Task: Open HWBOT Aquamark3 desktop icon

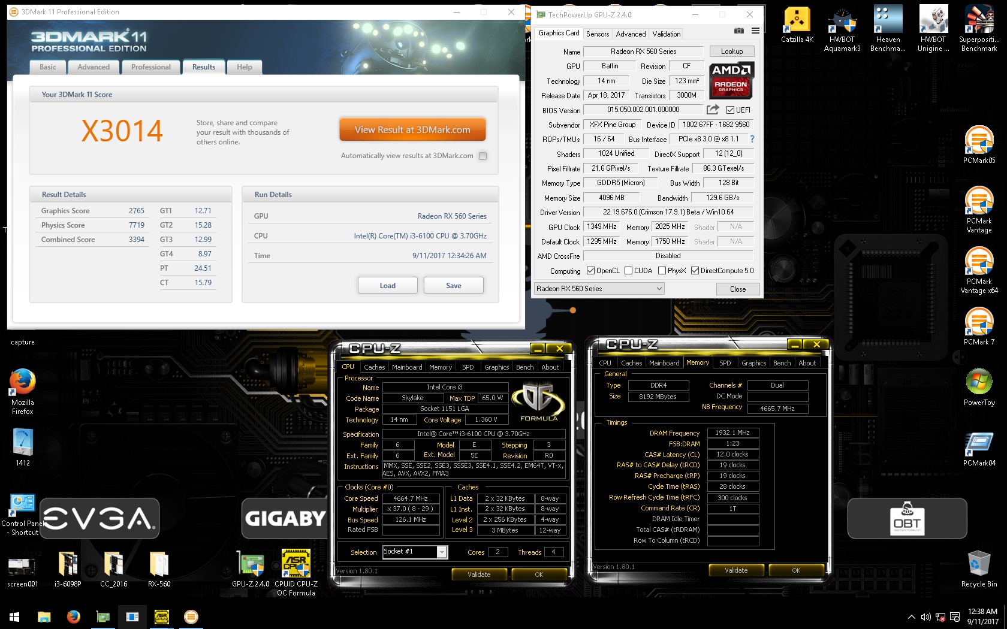Action: tap(842, 29)
